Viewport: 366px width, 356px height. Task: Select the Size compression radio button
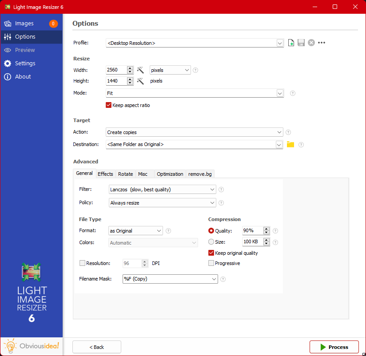pos(211,242)
